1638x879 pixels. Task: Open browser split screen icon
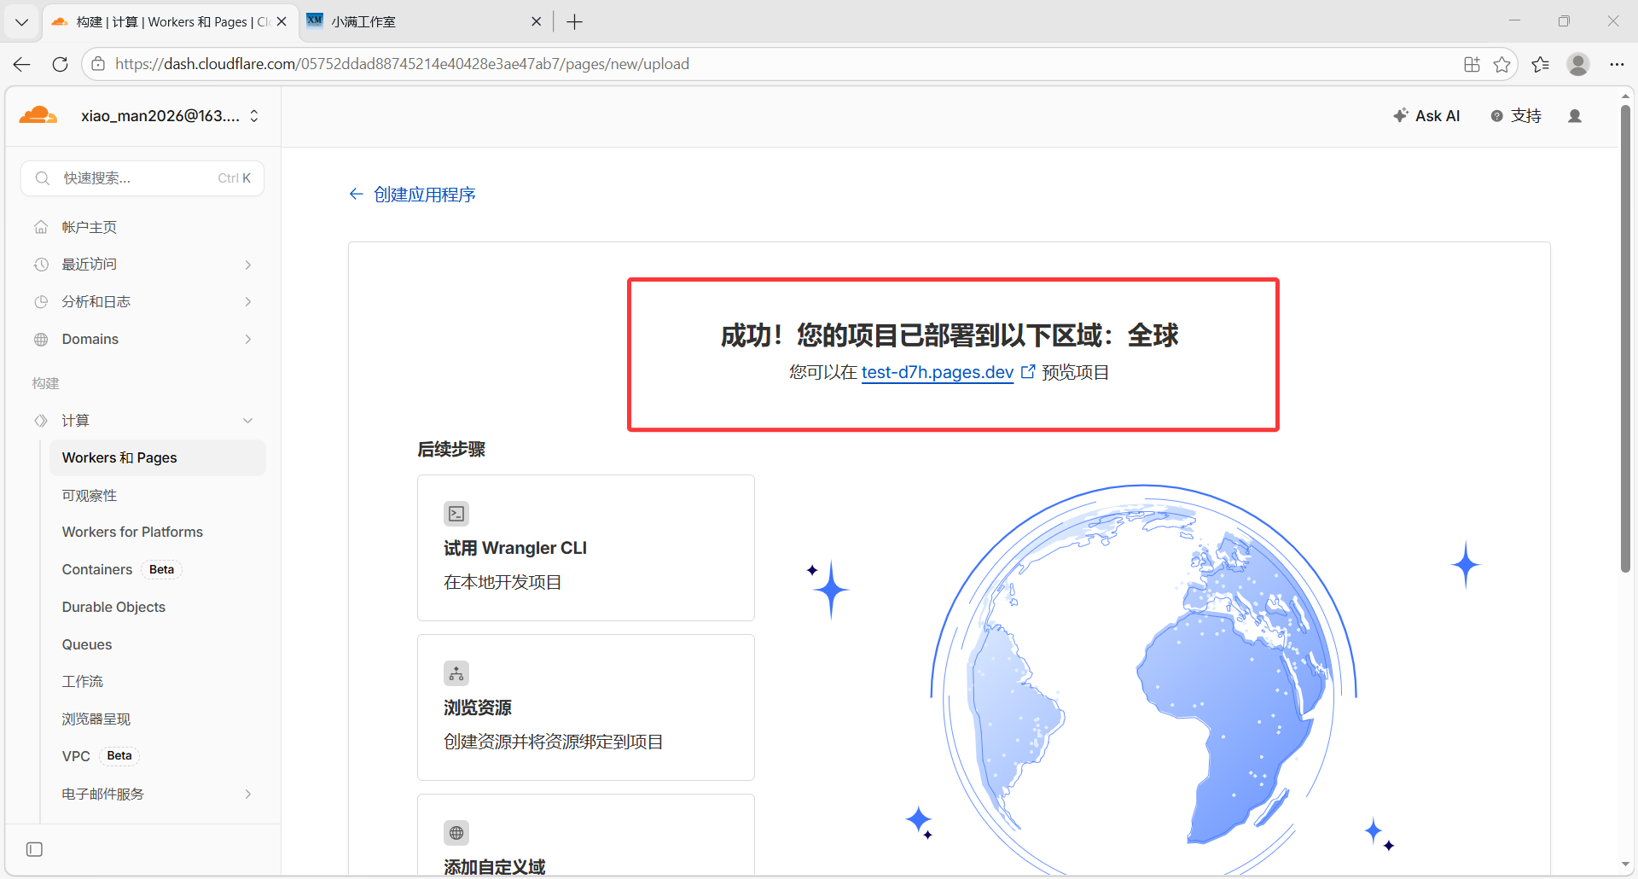pos(1472,64)
